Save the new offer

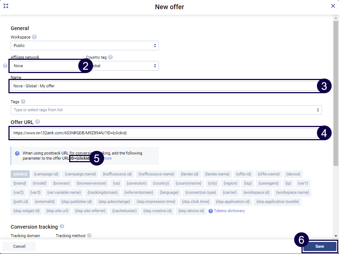[x=319, y=246]
